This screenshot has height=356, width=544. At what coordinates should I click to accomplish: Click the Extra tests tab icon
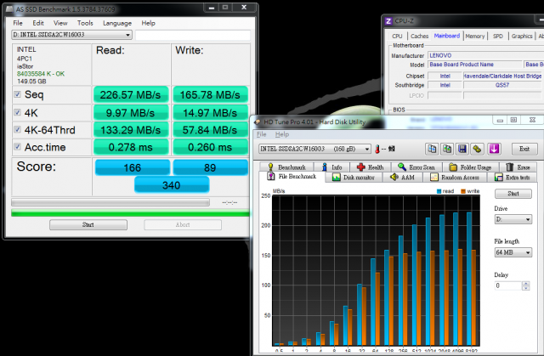tap(499, 177)
